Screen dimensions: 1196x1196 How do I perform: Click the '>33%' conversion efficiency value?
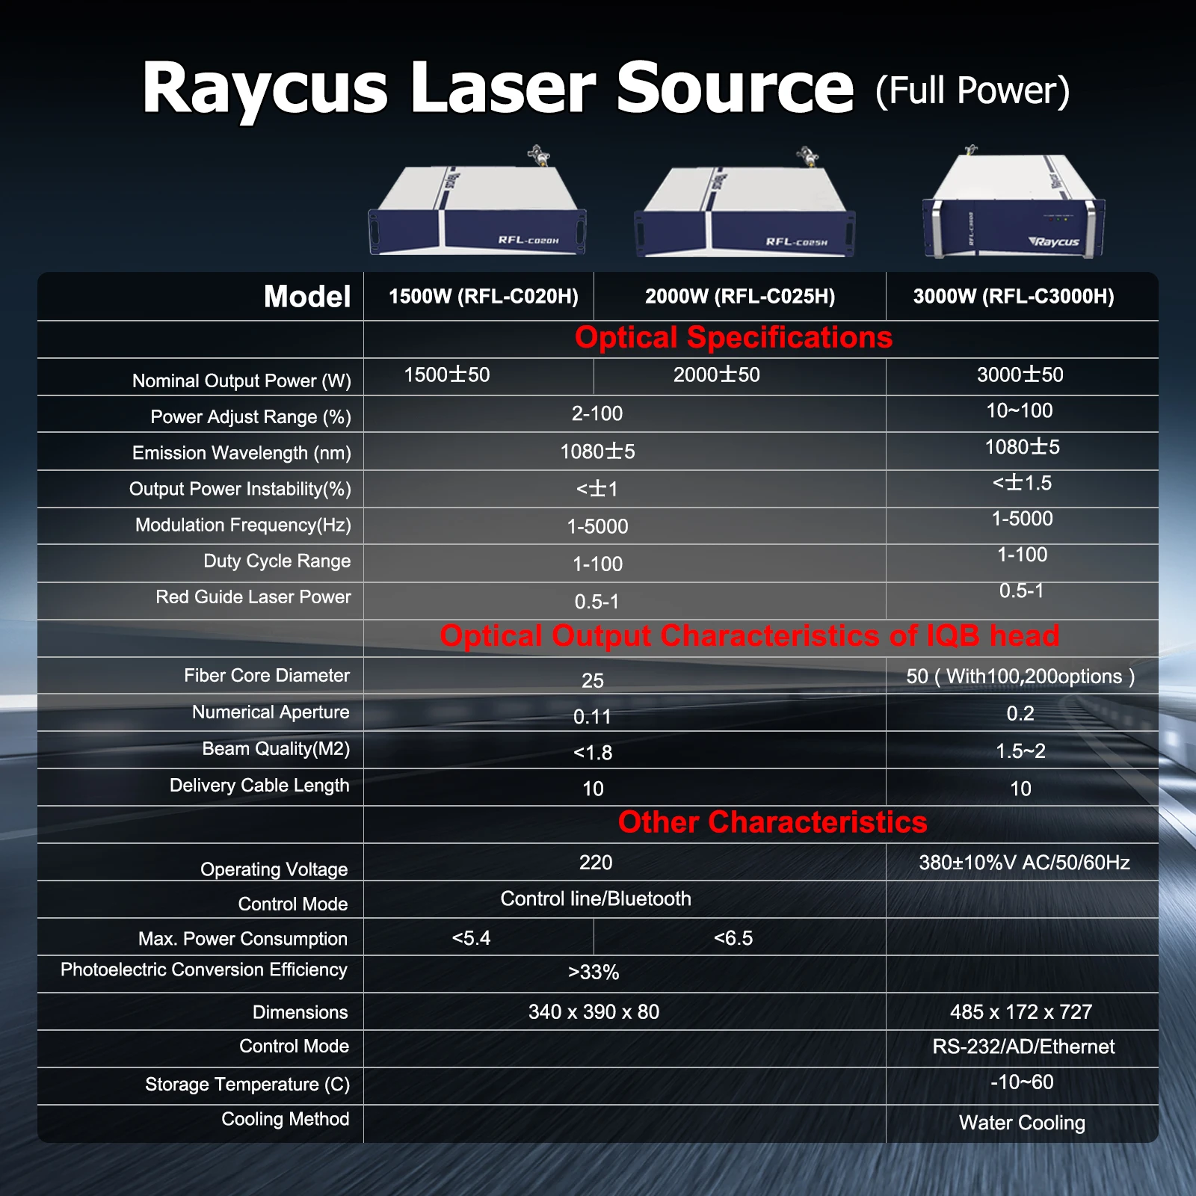click(594, 972)
